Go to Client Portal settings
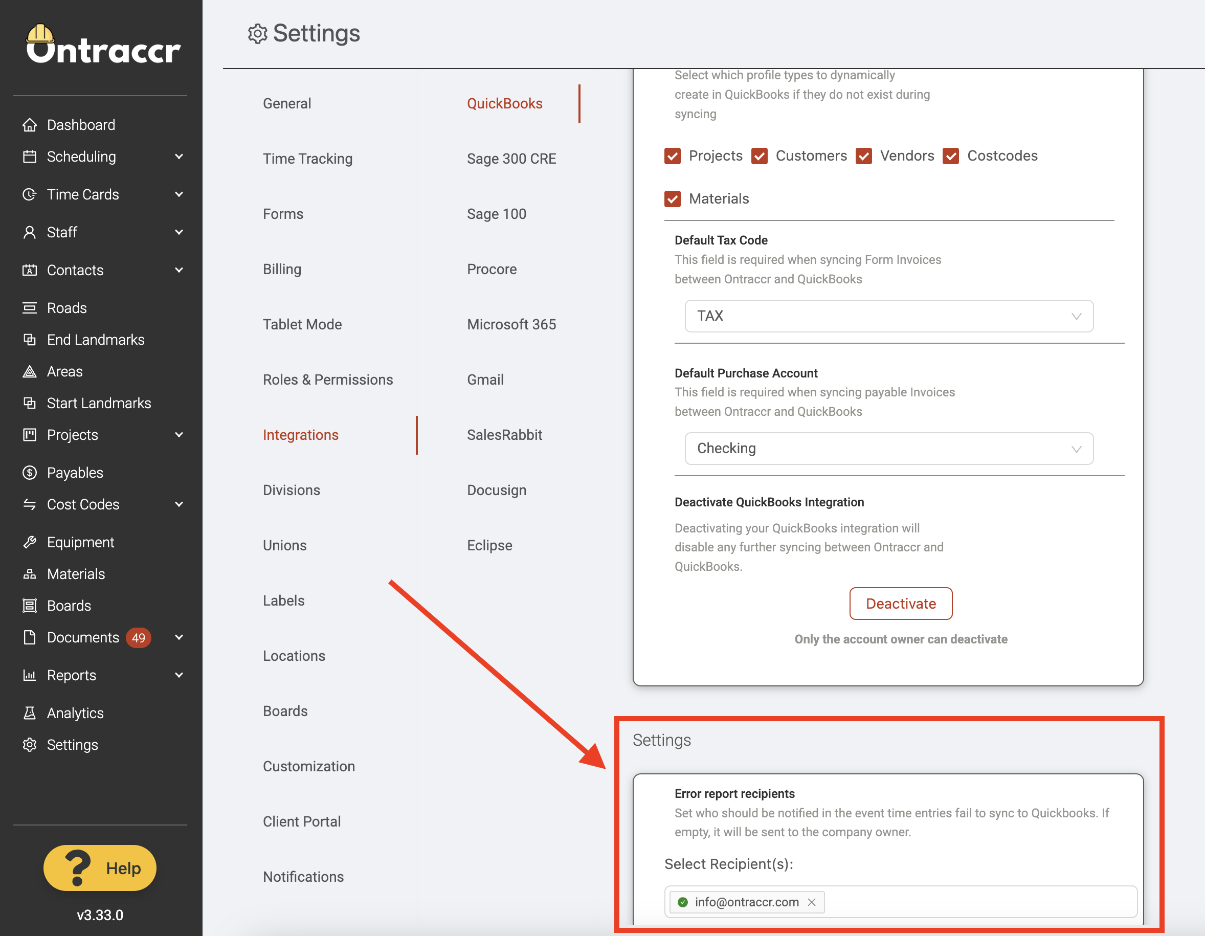 [x=302, y=822]
